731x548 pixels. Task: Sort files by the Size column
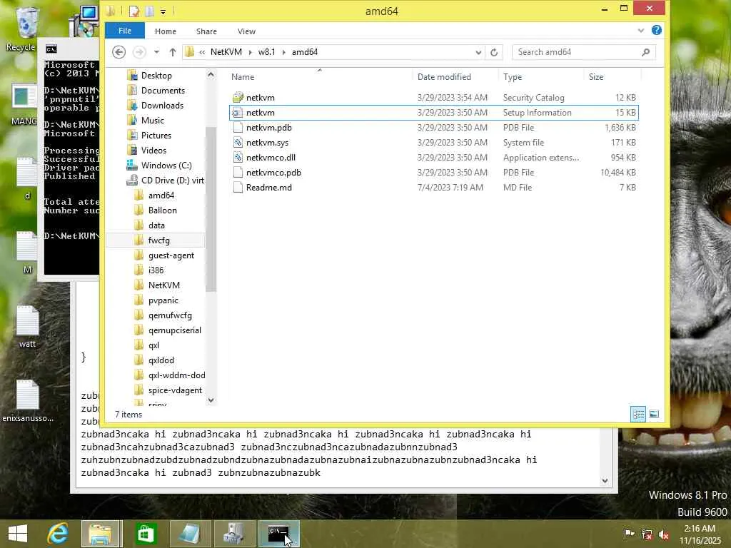pyautogui.click(x=596, y=77)
